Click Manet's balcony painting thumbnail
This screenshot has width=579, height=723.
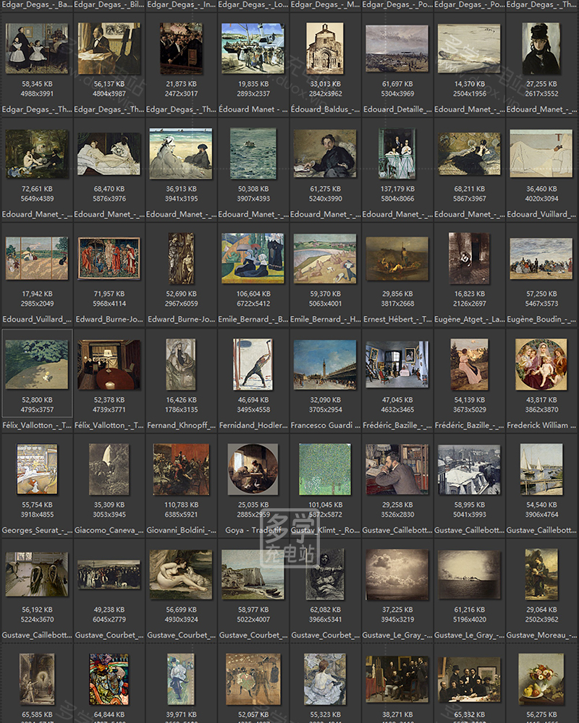pyautogui.click(x=397, y=153)
